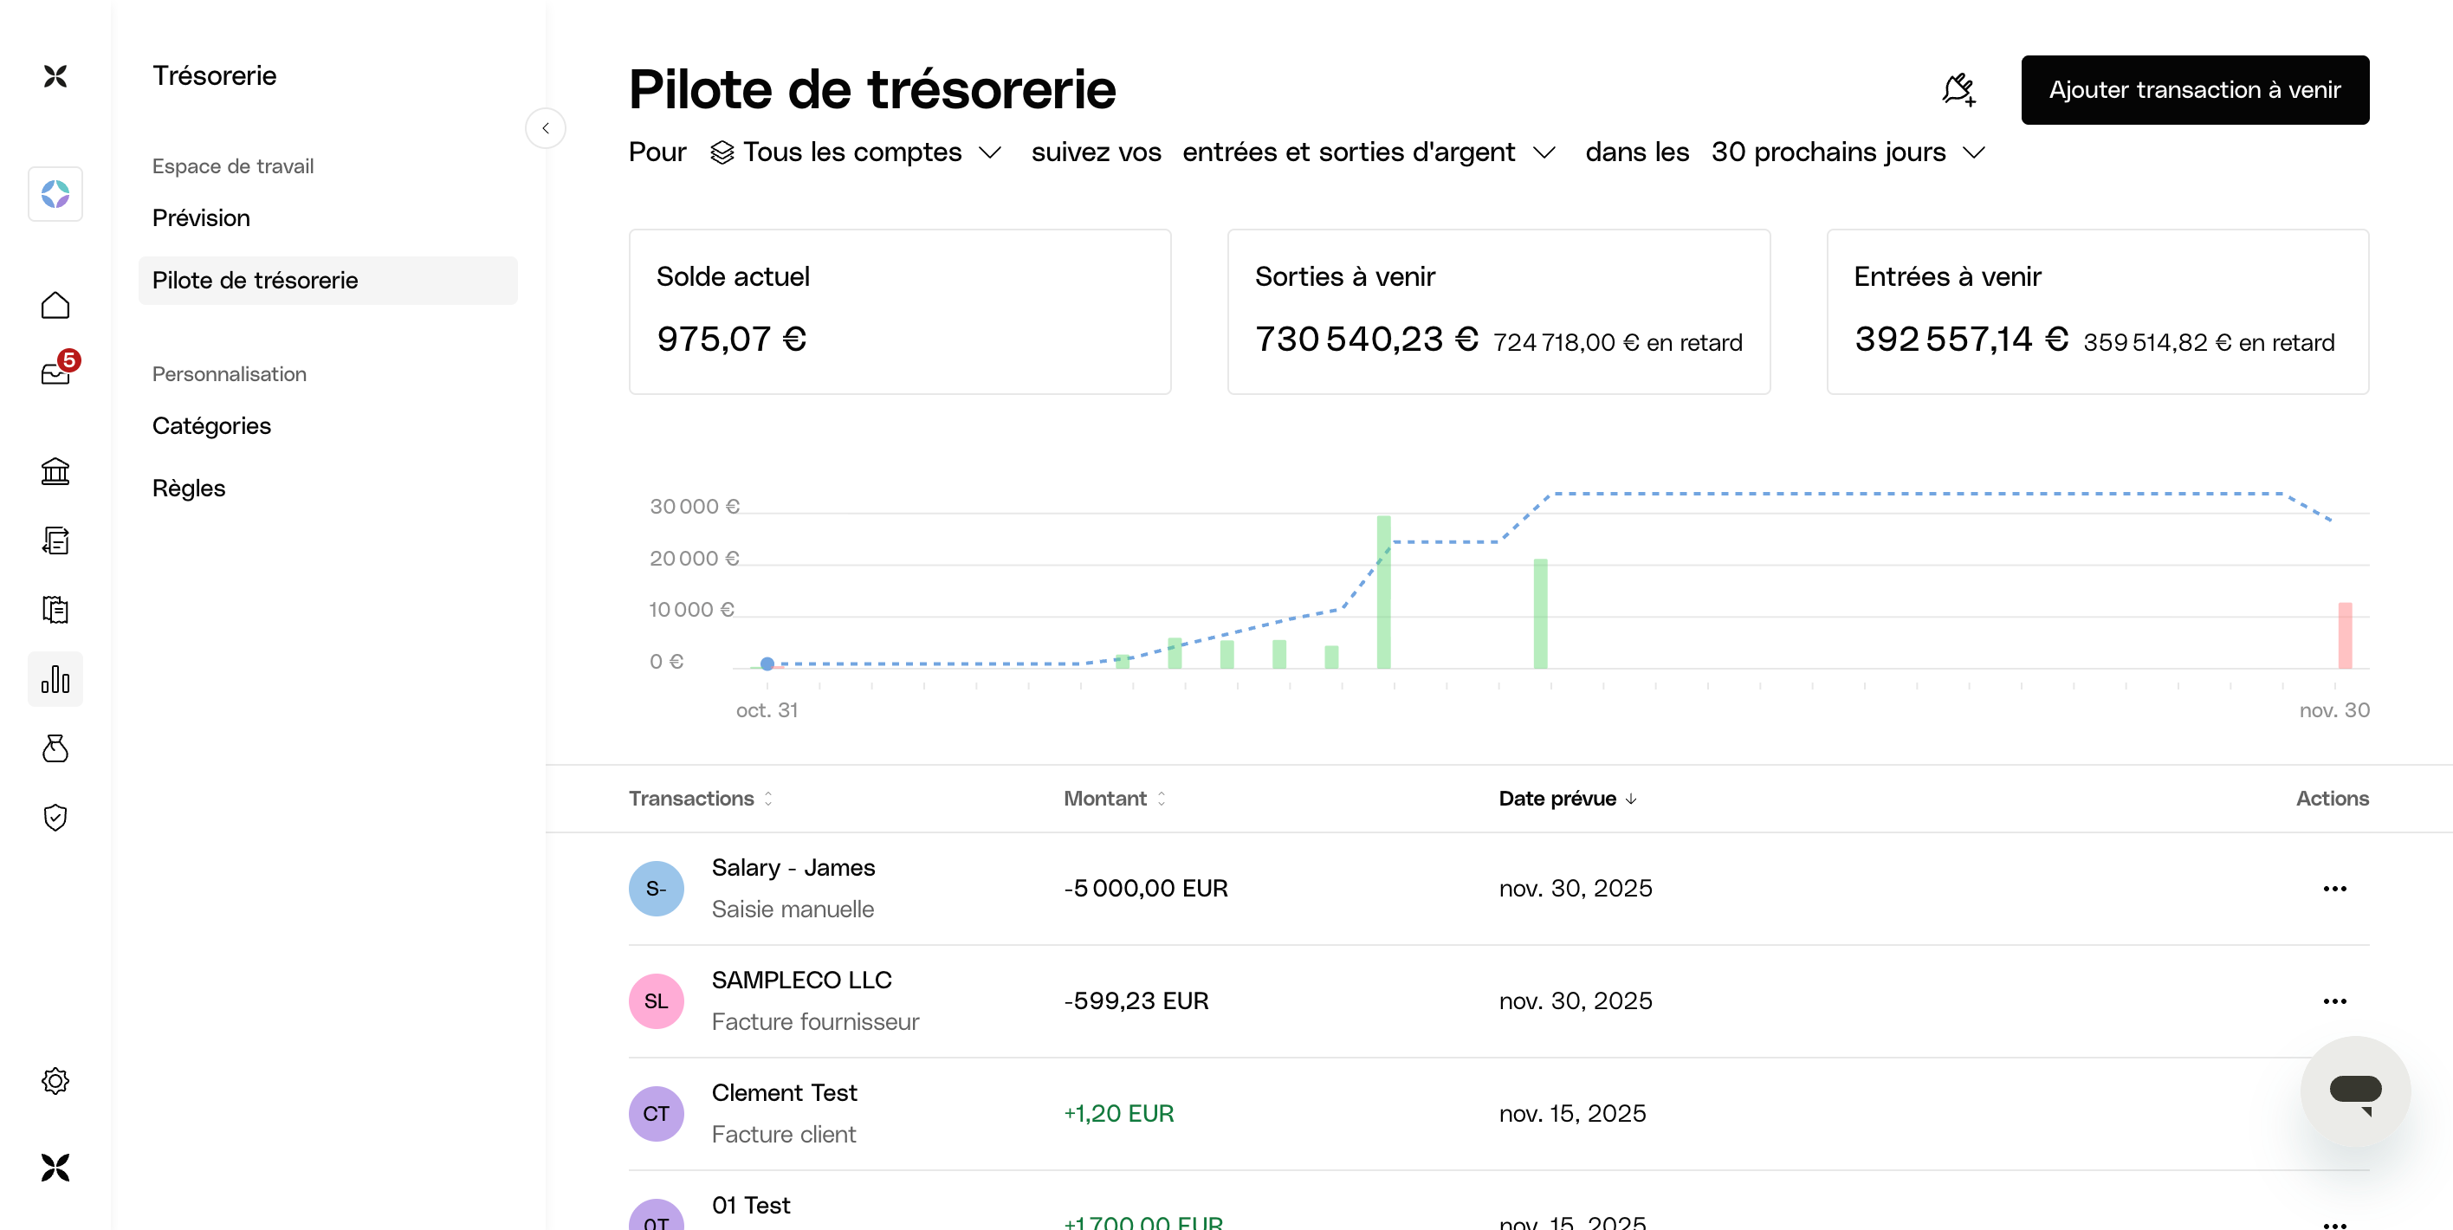The image size is (2453, 1230).
Task: Open entrées et sorties d'argent dropdown
Action: (1369, 152)
